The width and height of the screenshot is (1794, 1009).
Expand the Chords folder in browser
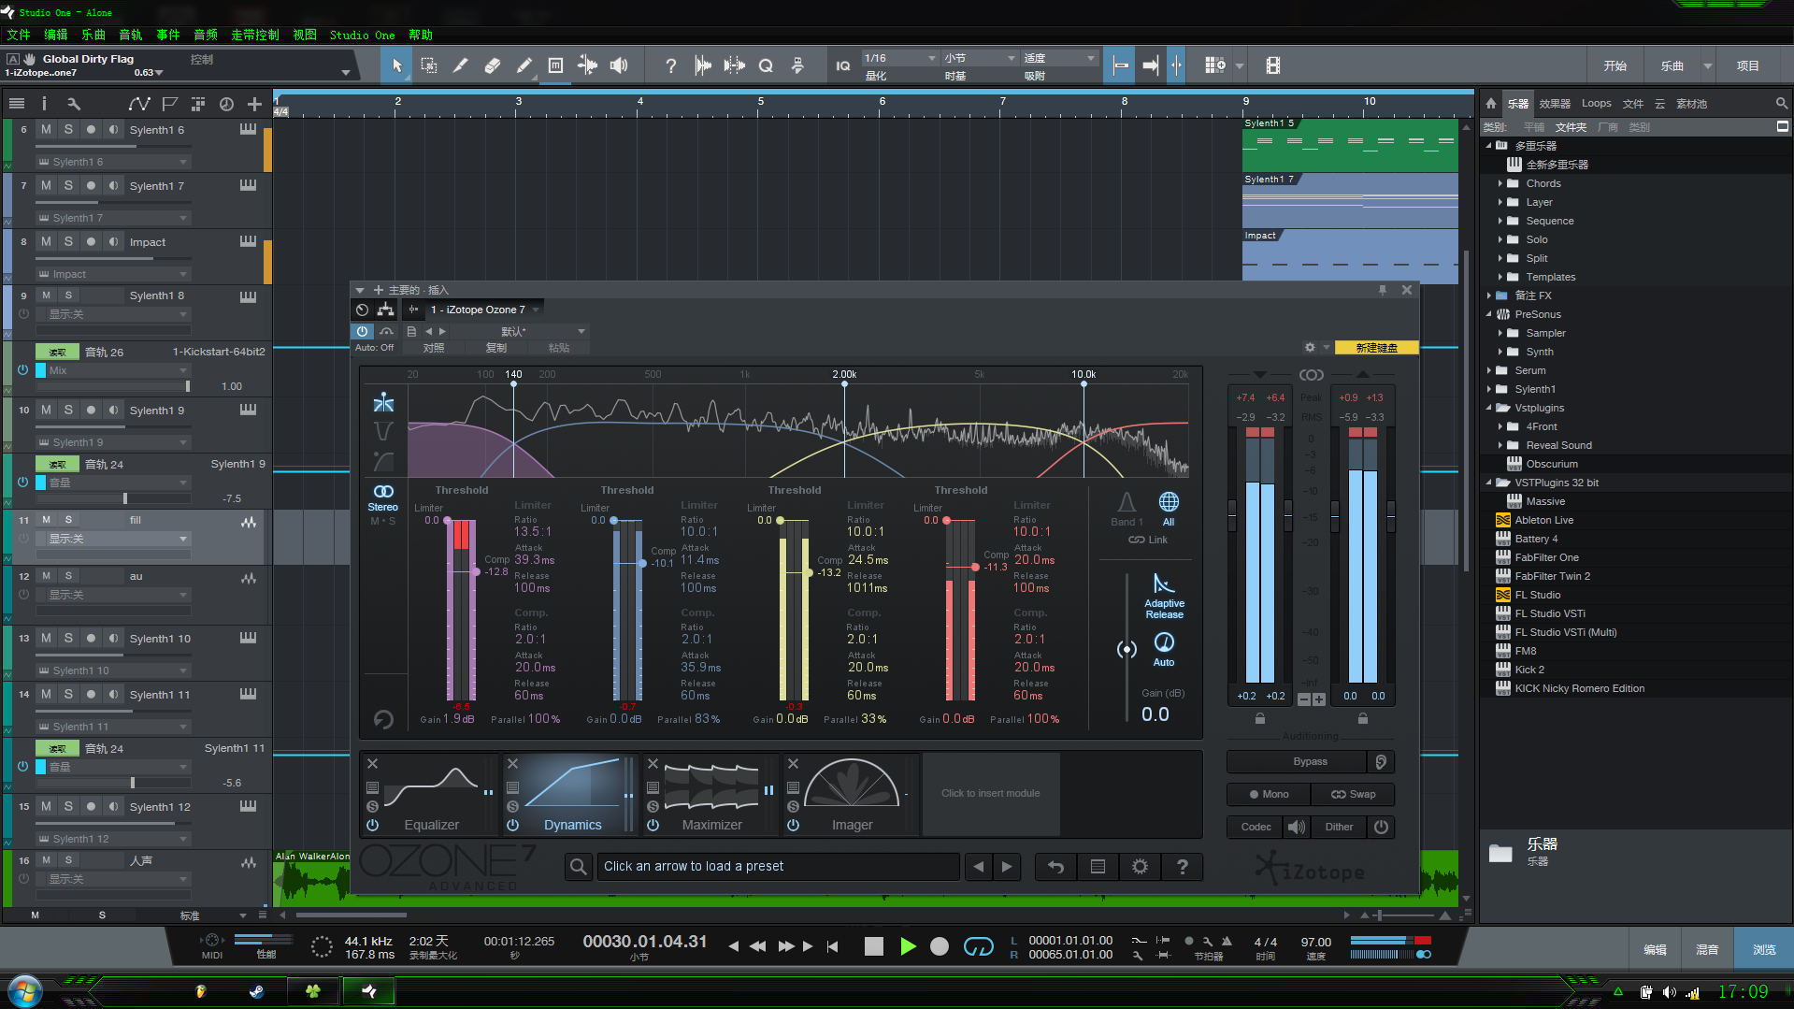(x=1500, y=183)
